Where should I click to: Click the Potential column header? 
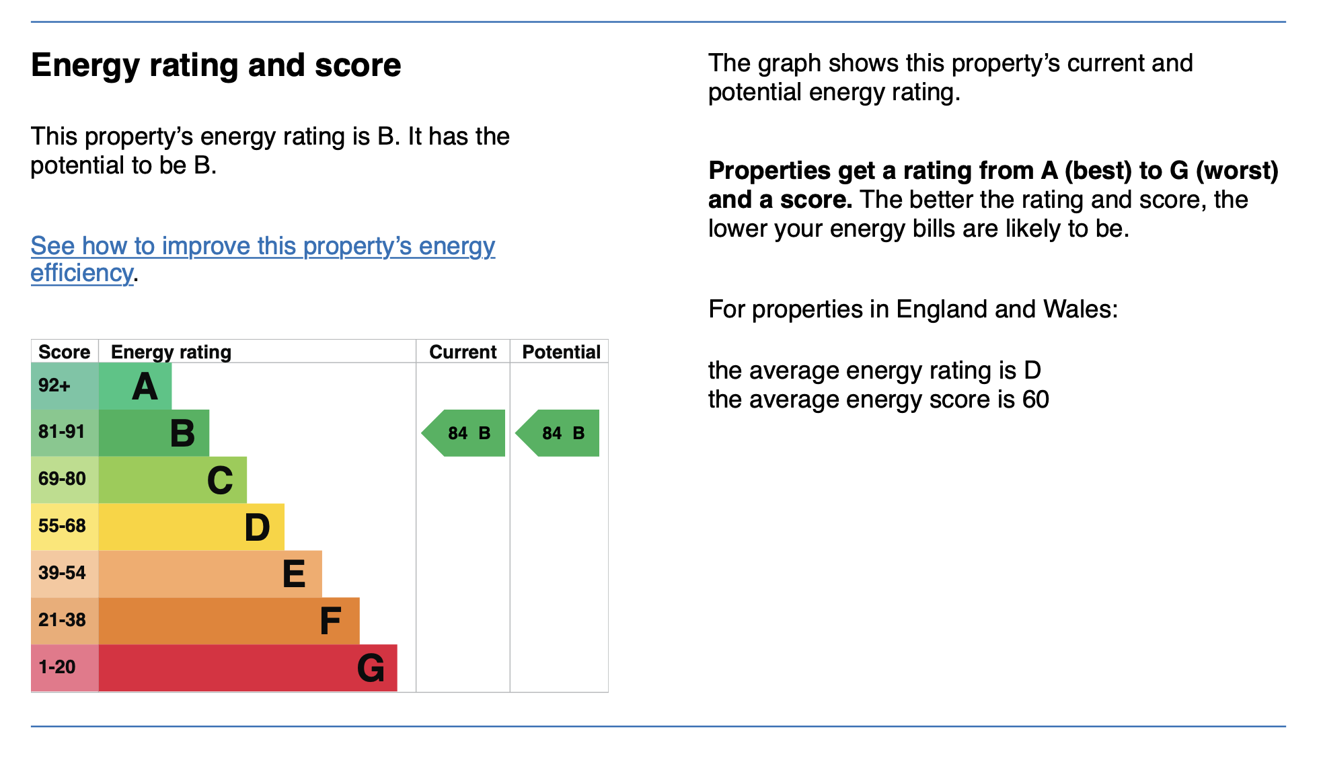point(561,352)
